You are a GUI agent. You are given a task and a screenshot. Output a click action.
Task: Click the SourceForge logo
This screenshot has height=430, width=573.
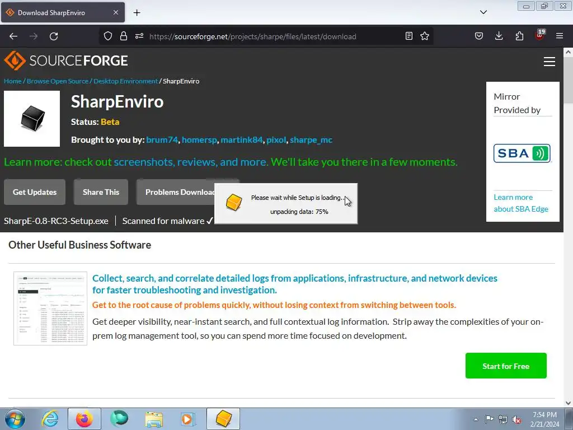(x=66, y=60)
